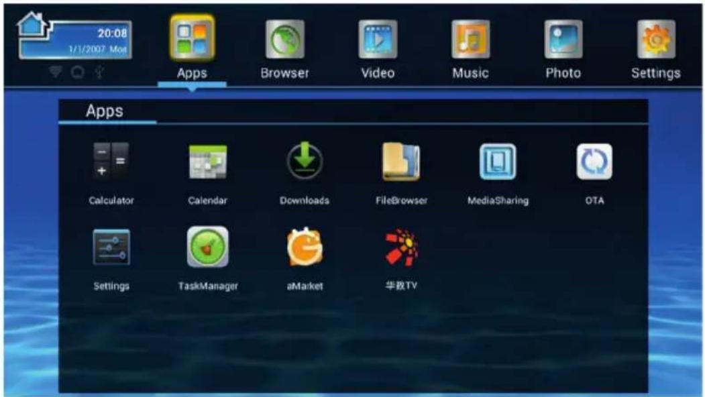This screenshot has height=397, width=705.
Task: Switch to the Browser label
Action: click(x=284, y=73)
